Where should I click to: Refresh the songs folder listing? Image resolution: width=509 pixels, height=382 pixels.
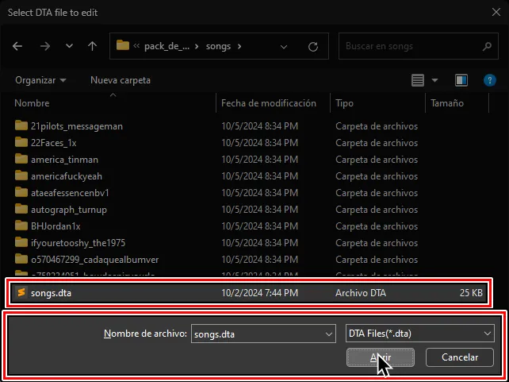pyautogui.click(x=313, y=47)
